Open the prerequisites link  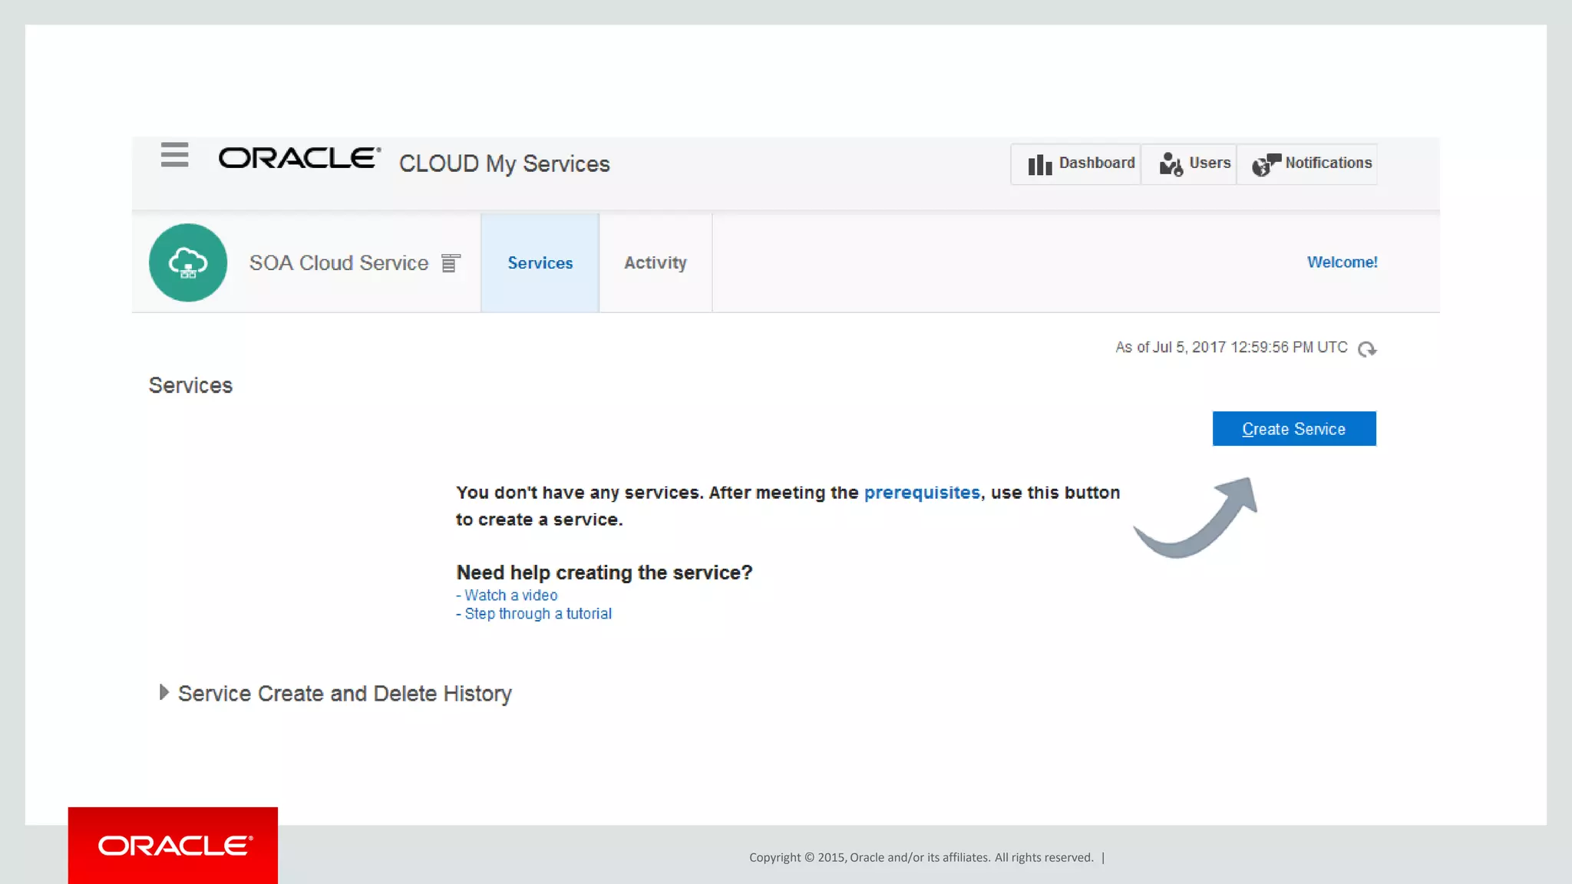[x=922, y=493]
